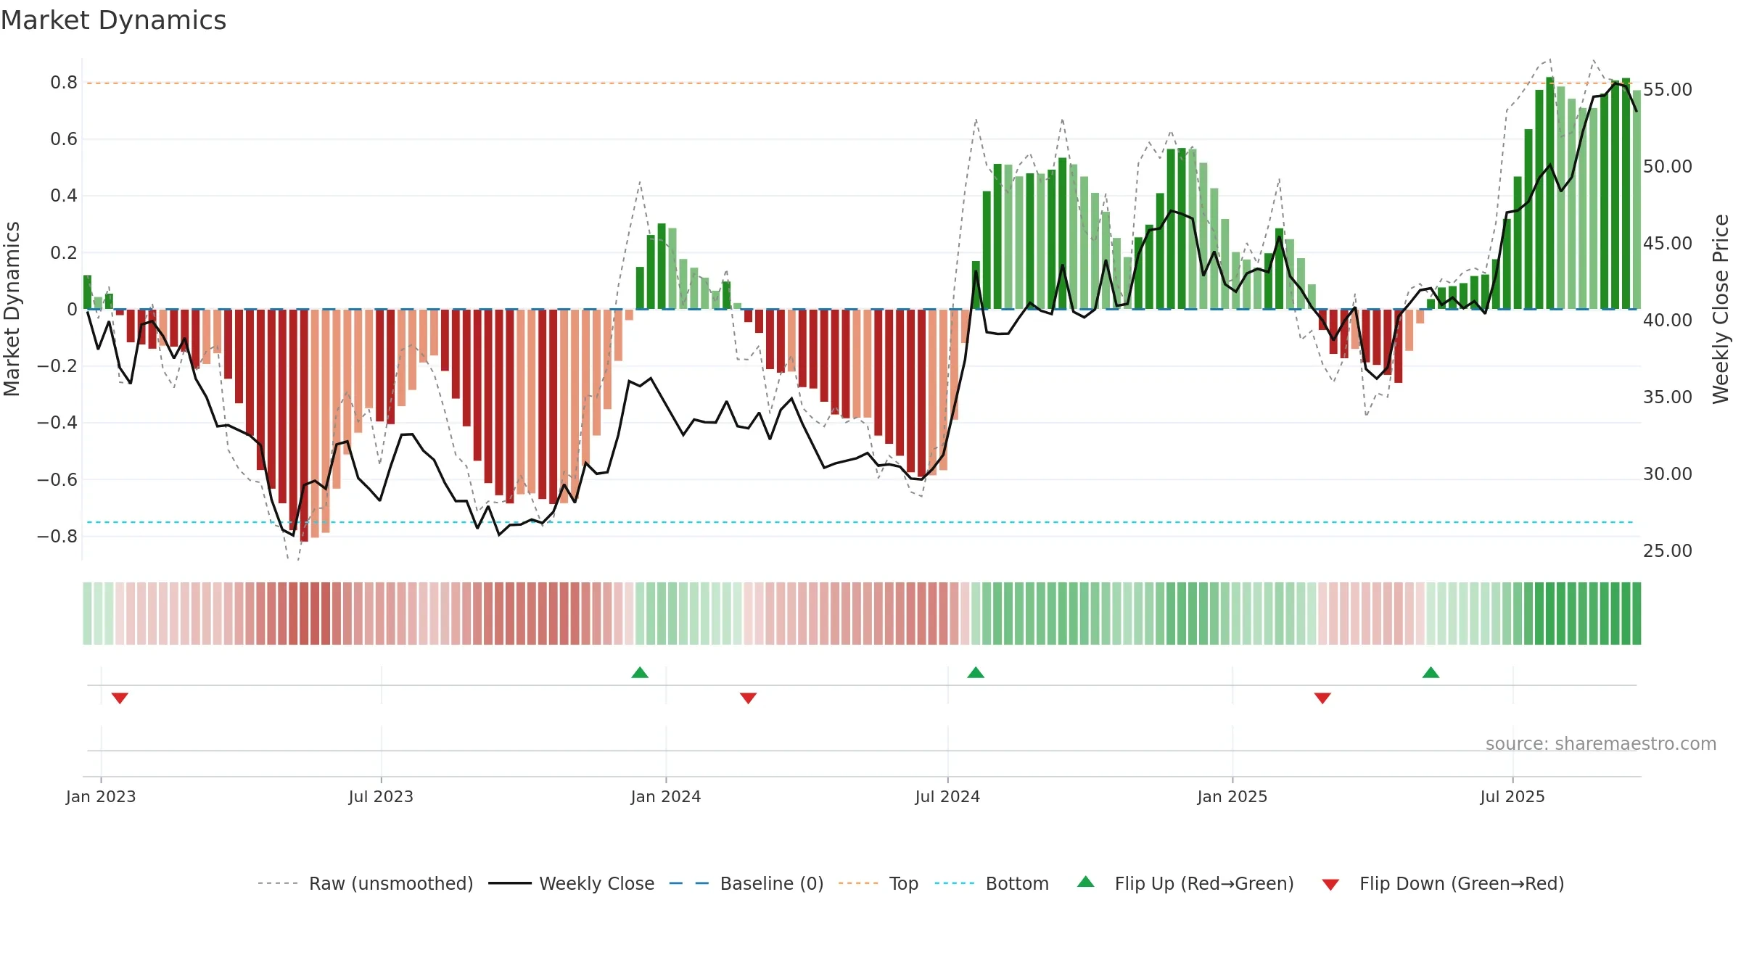
Task: Click the Jul 2024 x-axis label
Action: (x=947, y=796)
